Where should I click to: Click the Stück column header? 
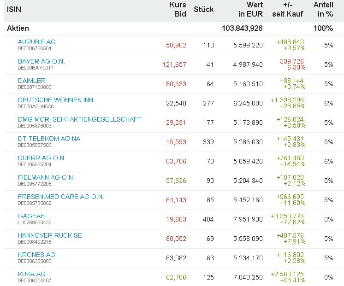click(x=203, y=9)
